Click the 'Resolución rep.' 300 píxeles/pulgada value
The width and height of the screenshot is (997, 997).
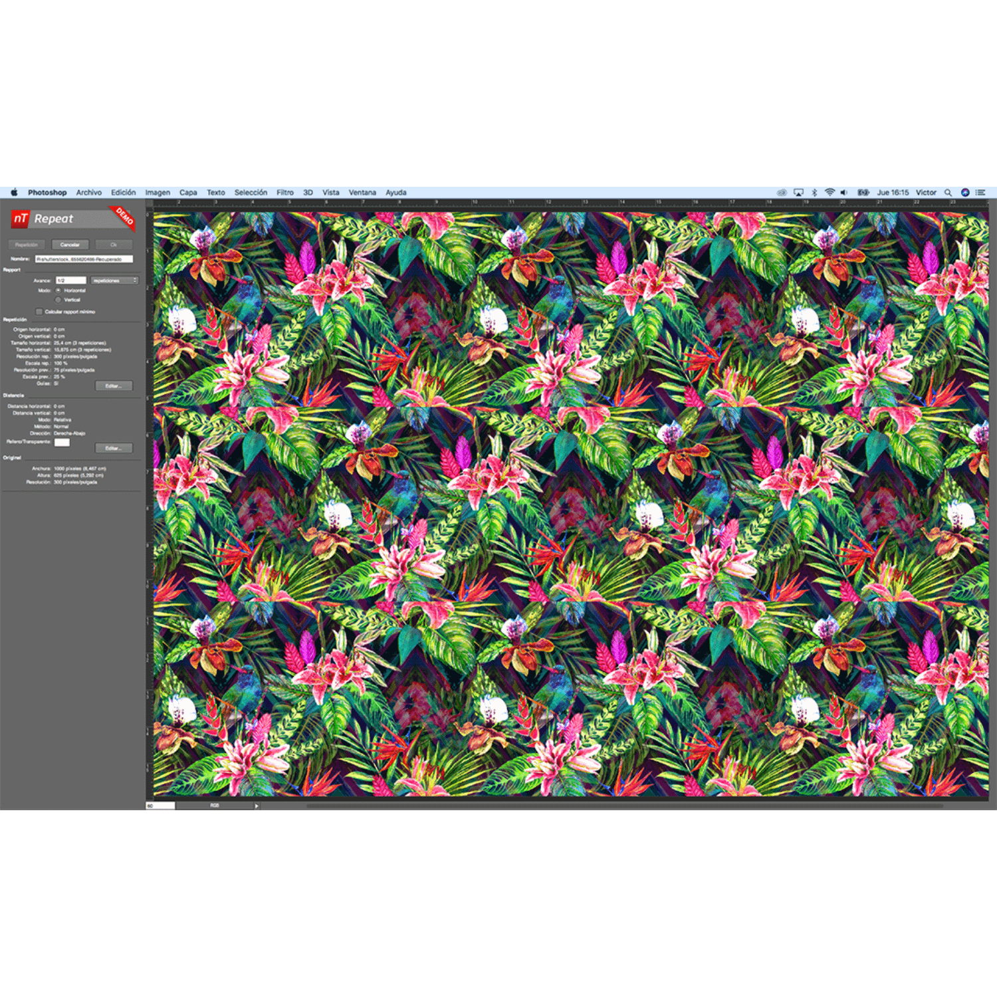click(75, 356)
